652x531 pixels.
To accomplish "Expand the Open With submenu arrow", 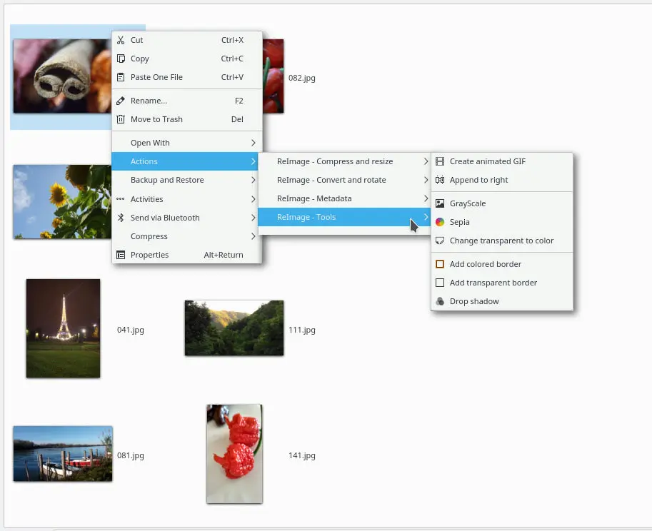I will point(254,143).
